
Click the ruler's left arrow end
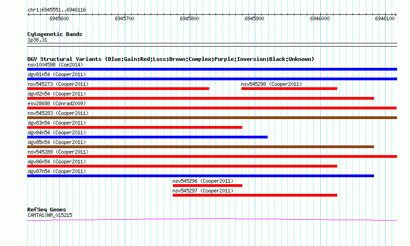29,15
